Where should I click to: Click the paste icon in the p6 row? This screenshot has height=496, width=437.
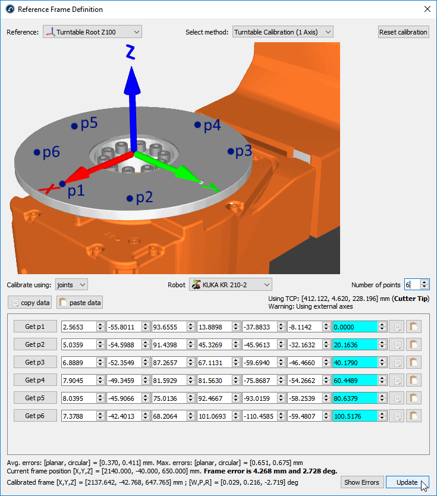[413, 416]
